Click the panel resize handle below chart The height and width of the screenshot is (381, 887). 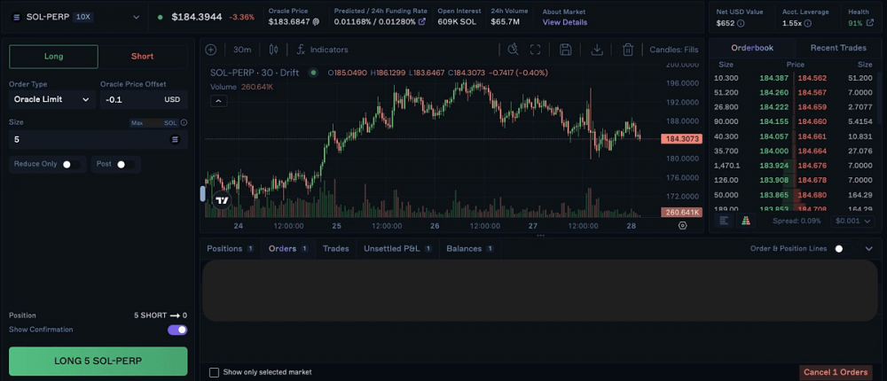tap(540, 236)
